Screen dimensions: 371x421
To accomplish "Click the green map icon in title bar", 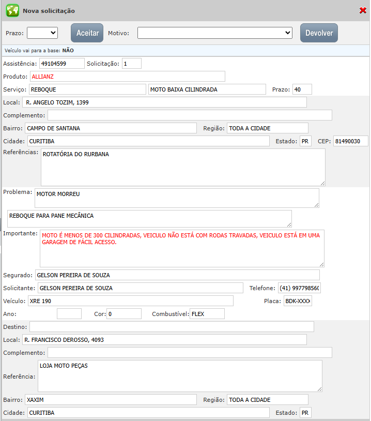I will (12, 10).
